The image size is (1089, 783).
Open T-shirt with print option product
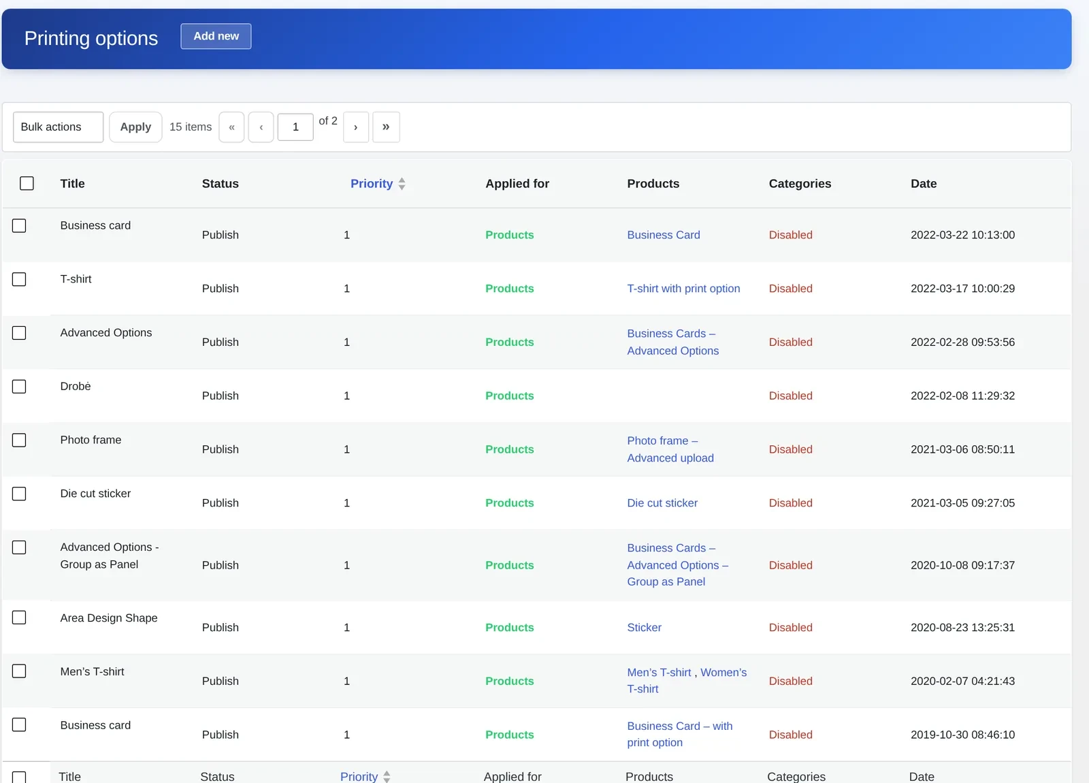(x=683, y=289)
